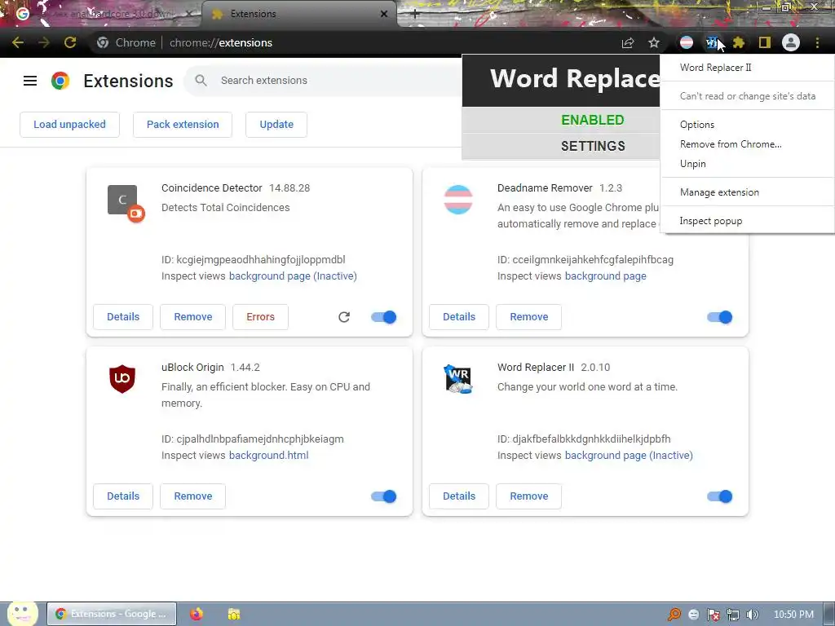Click the chrome://extensions address bar

[x=351, y=42]
